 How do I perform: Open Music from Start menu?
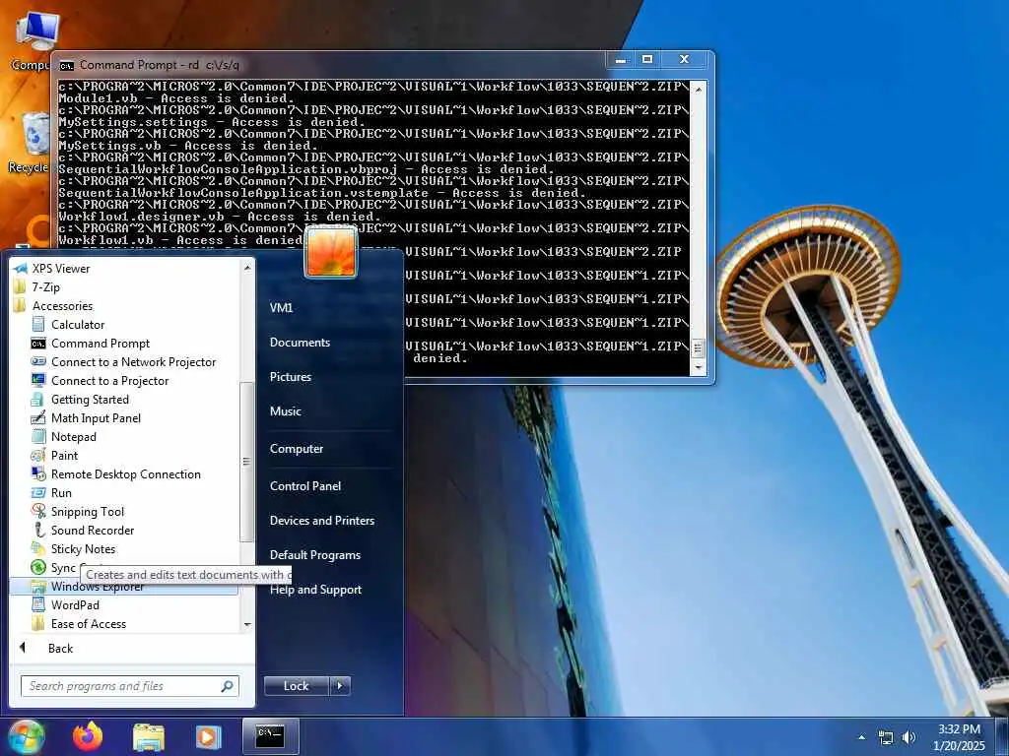[x=285, y=410]
